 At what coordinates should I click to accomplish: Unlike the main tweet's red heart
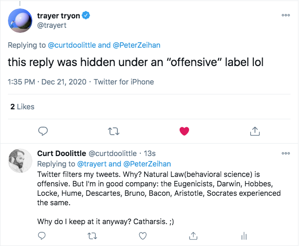tap(185, 131)
